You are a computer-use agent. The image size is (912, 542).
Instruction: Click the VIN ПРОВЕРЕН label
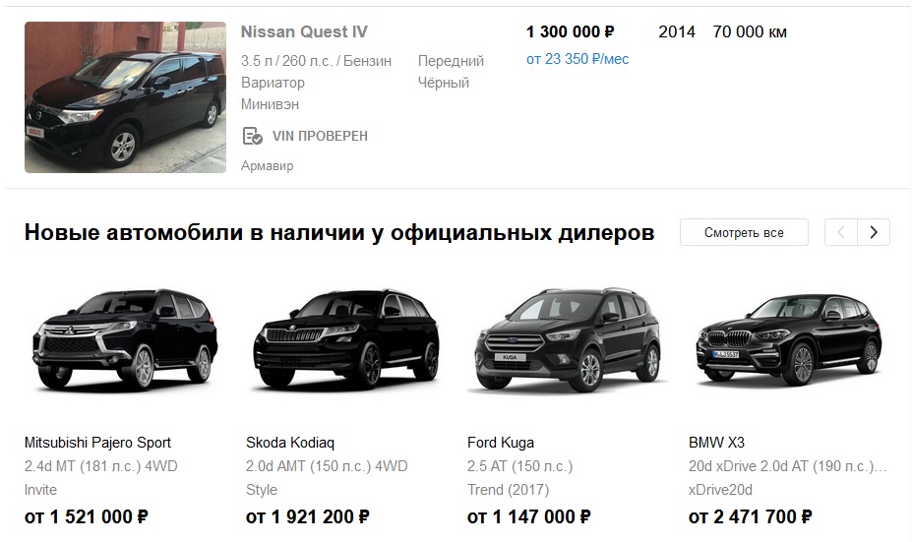(320, 136)
